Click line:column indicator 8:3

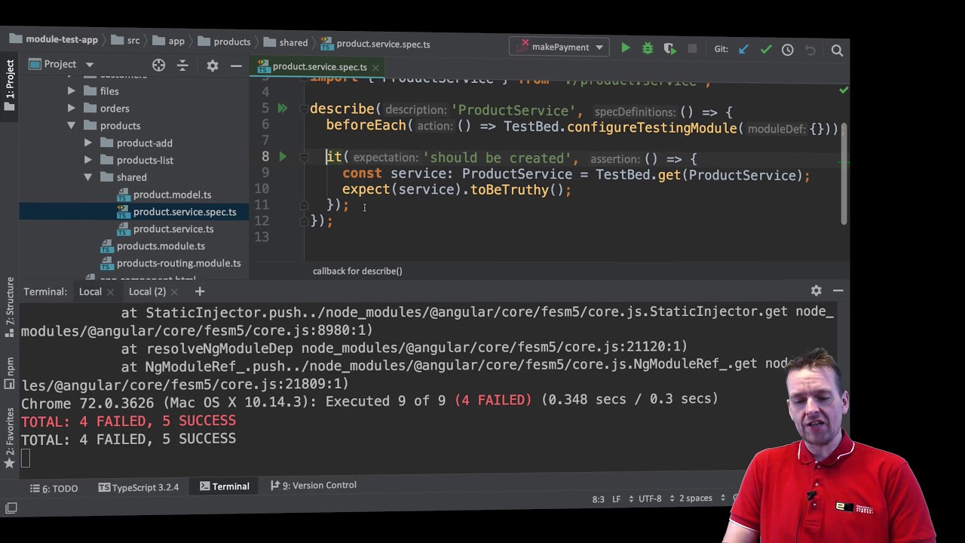pyautogui.click(x=598, y=499)
